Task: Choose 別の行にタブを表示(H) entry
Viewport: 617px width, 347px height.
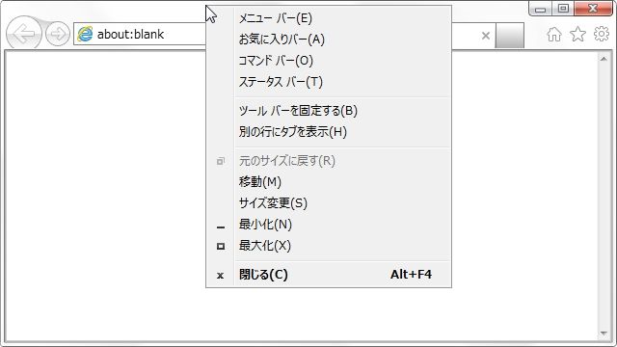Action: click(329, 132)
